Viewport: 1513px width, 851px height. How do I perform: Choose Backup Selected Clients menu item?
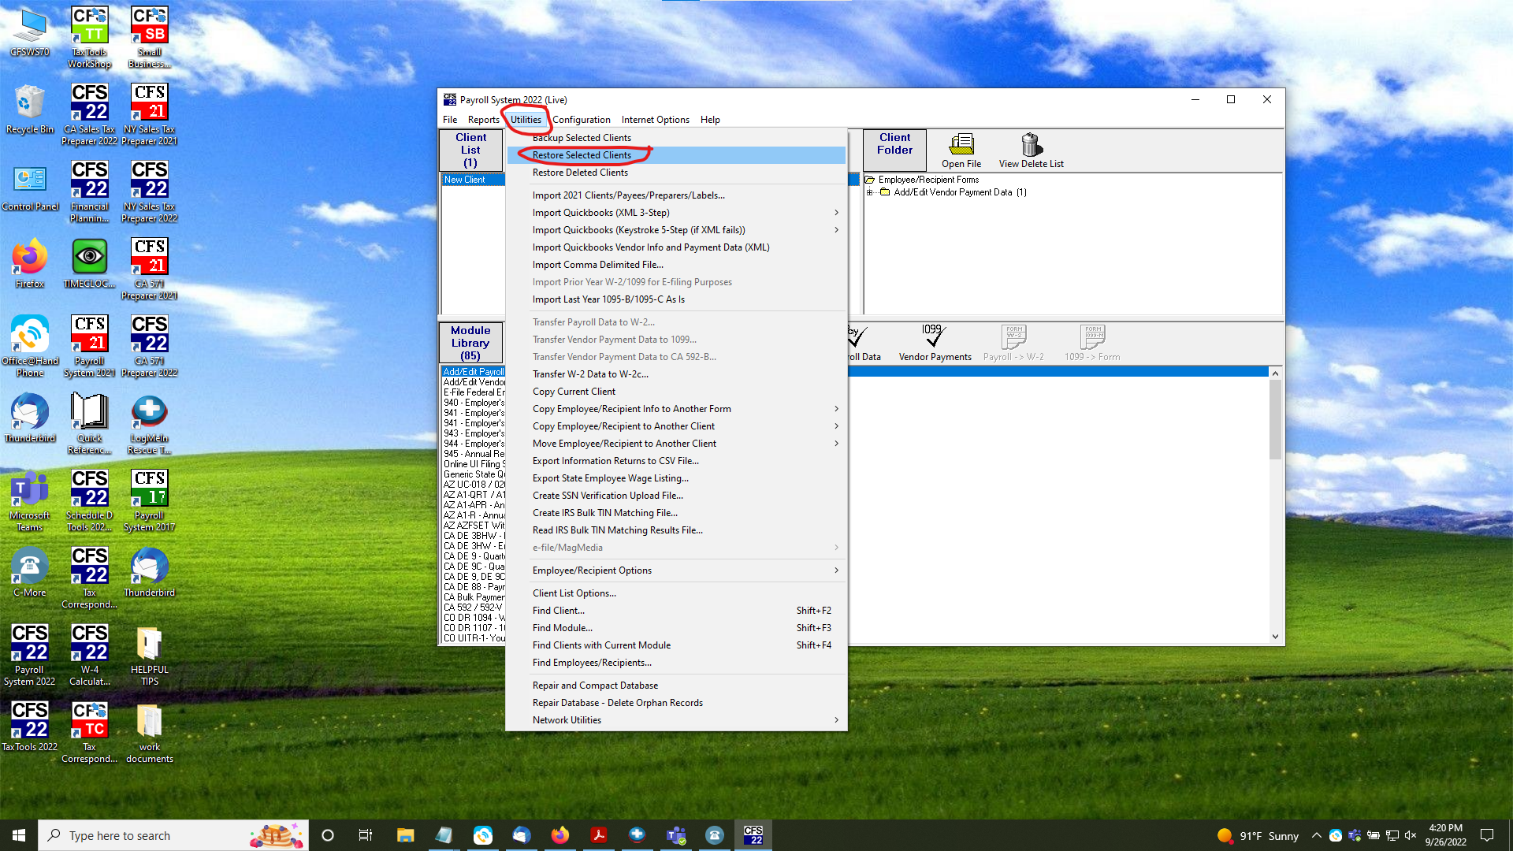click(676, 138)
